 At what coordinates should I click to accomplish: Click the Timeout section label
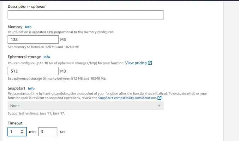tap(15, 123)
